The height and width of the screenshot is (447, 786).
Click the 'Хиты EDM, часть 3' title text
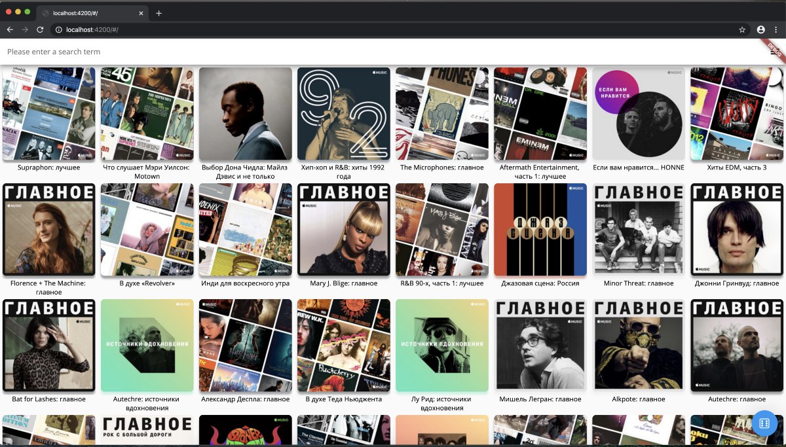pyautogui.click(x=737, y=168)
